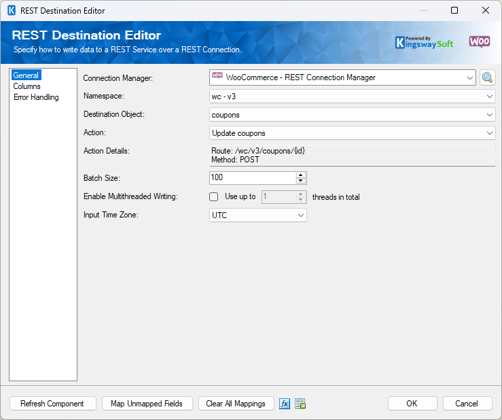Click the Batch Size input field
This screenshot has width=502, height=420.
pos(253,178)
